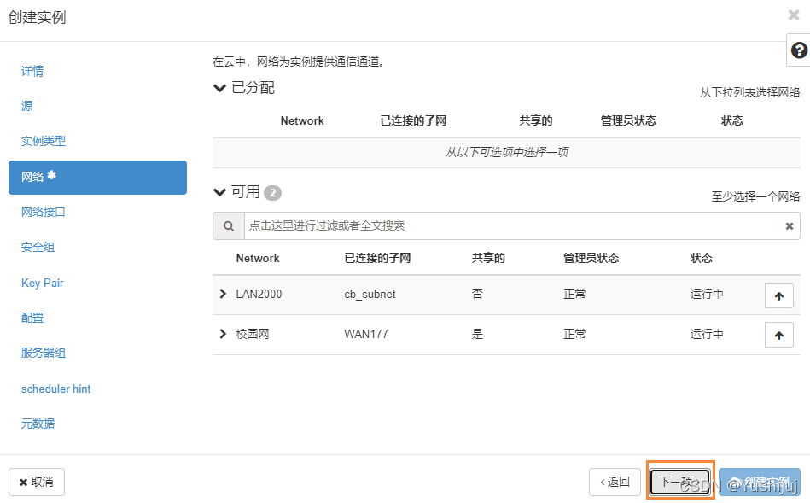Allocate 校园网 network with up arrow
Image resolution: width=810 pixels, height=503 pixels.
coord(779,335)
